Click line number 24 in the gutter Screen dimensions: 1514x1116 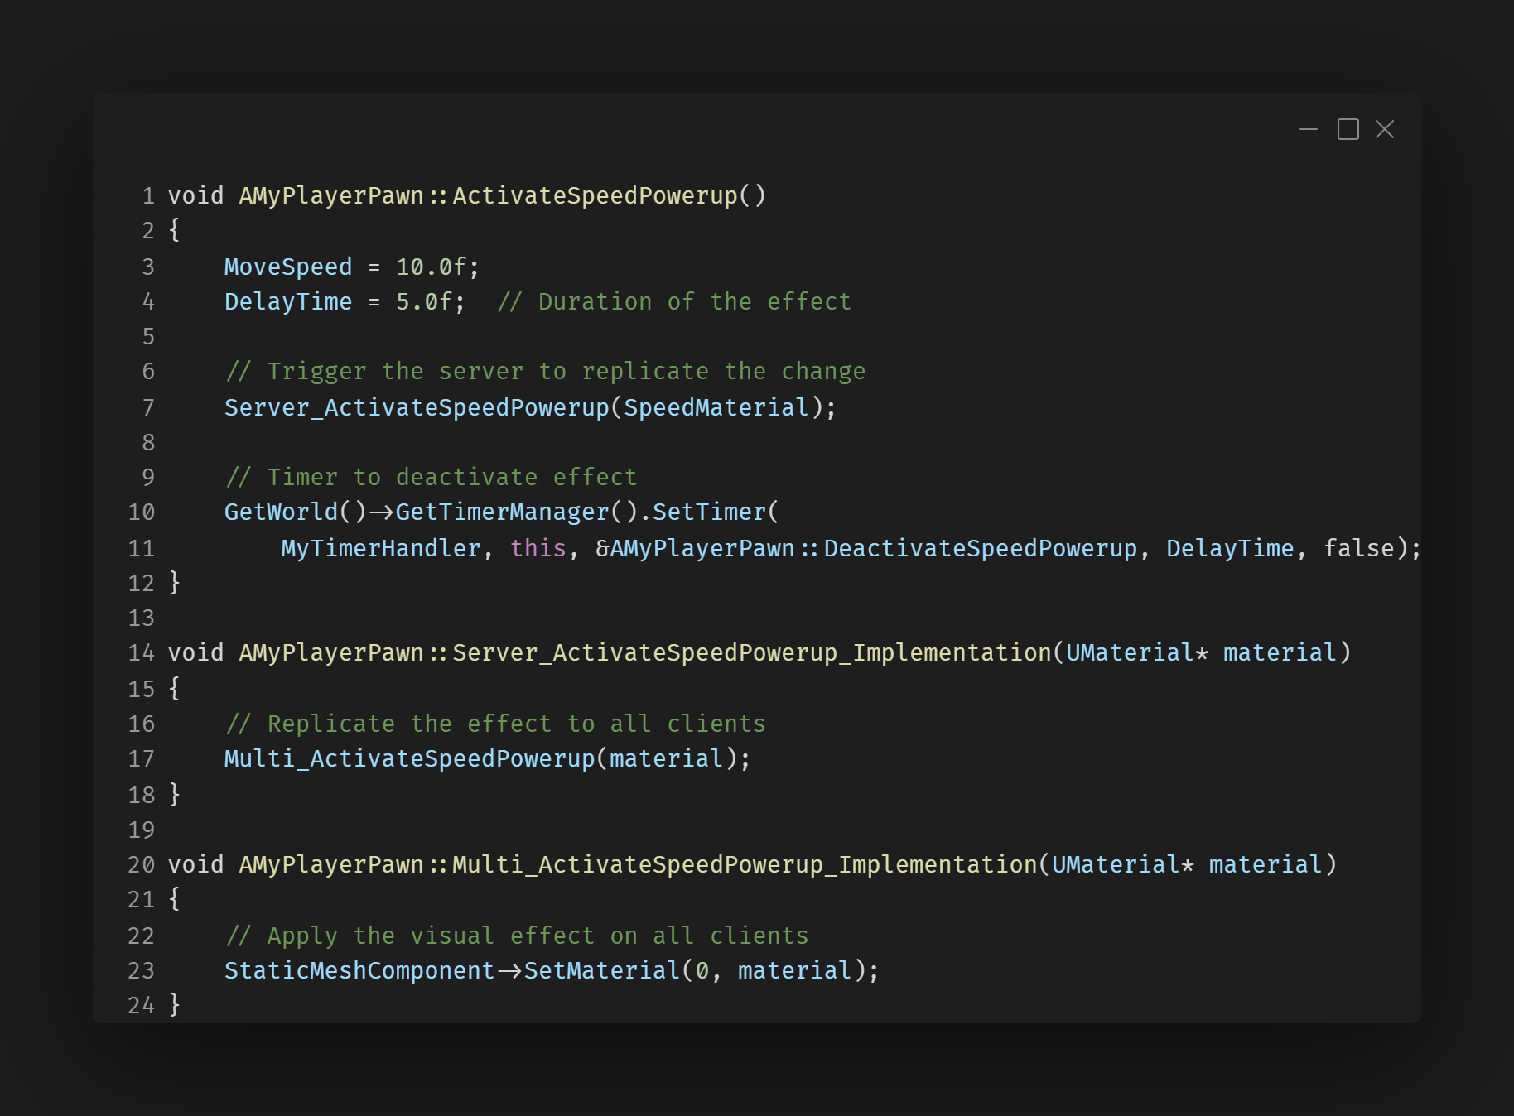142,1006
